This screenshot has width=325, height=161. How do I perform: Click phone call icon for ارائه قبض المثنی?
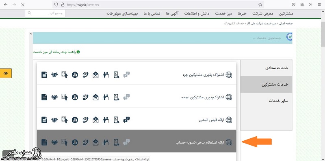click(85, 120)
